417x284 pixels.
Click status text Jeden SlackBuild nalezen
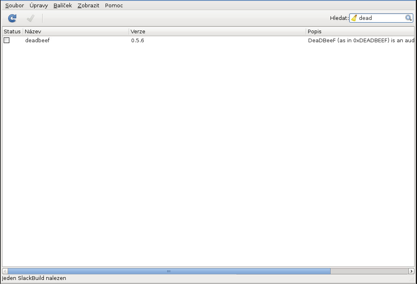point(34,278)
